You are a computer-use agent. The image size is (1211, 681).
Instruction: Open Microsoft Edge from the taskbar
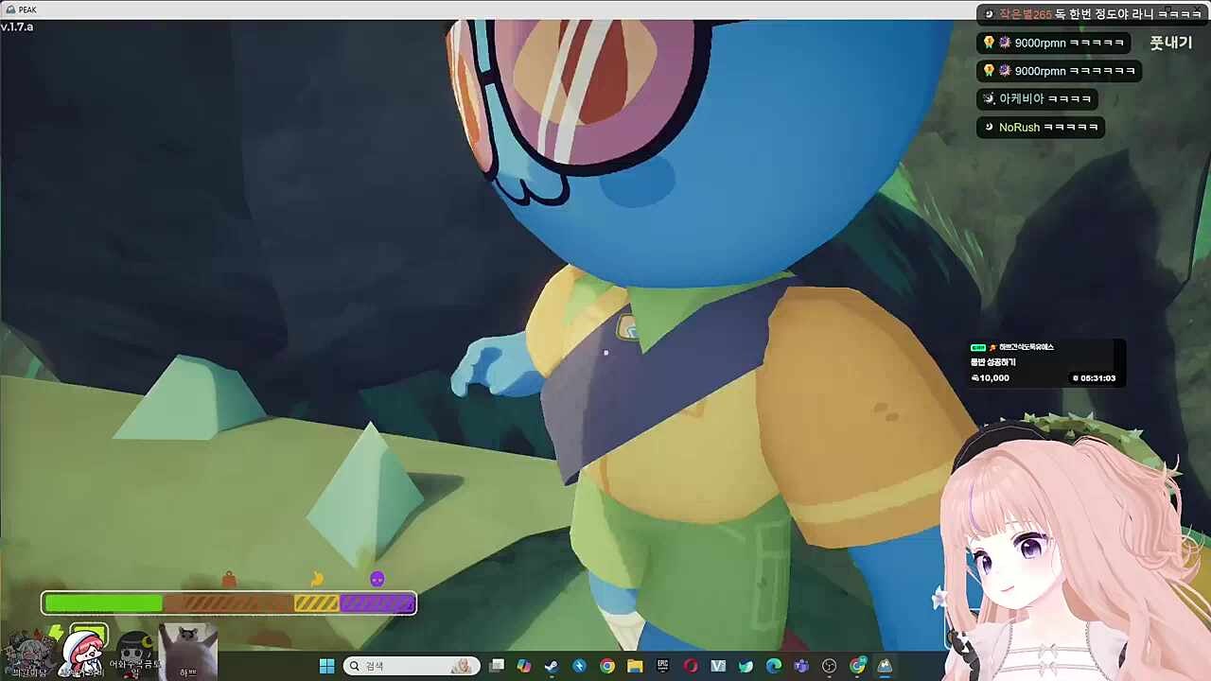coord(774,666)
